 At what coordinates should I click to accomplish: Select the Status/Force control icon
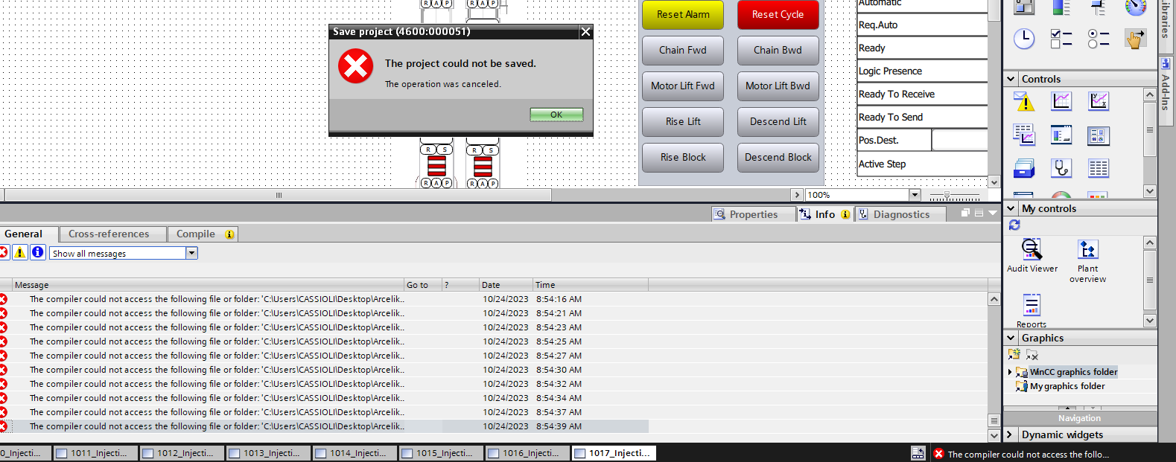(x=1099, y=135)
